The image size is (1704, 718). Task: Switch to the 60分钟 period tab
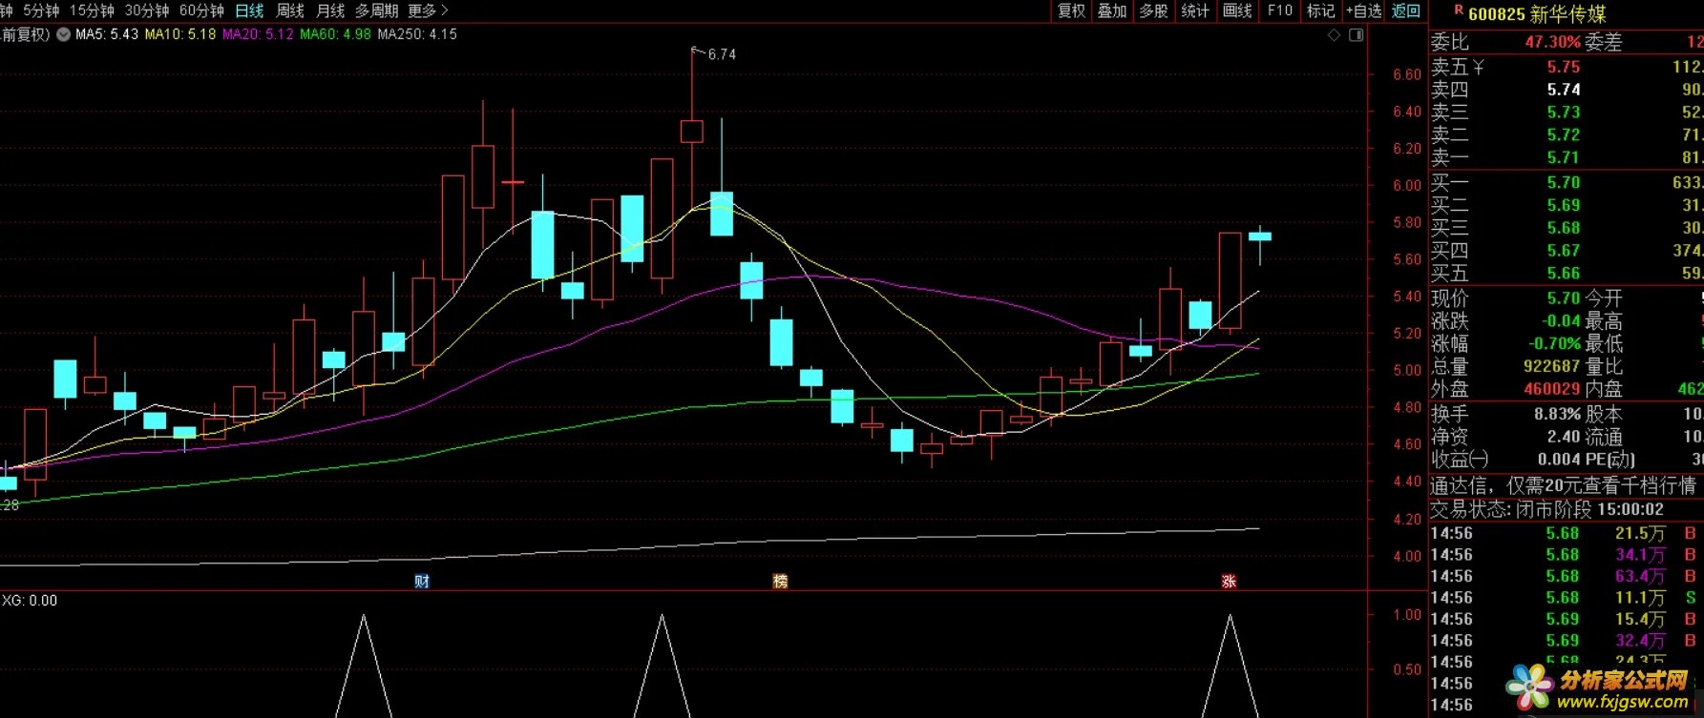(x=201, y=10)
